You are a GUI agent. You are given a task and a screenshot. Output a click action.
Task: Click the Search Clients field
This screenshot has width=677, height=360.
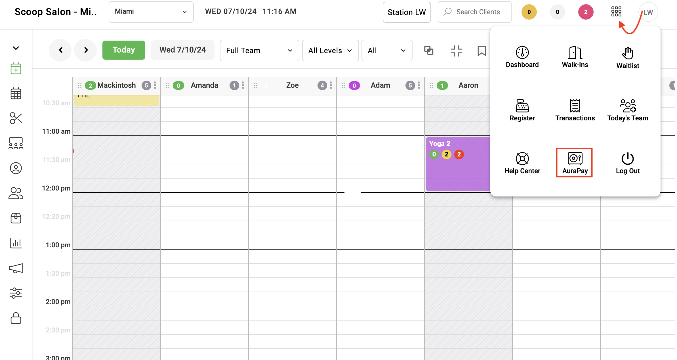[x=474, y=12]
